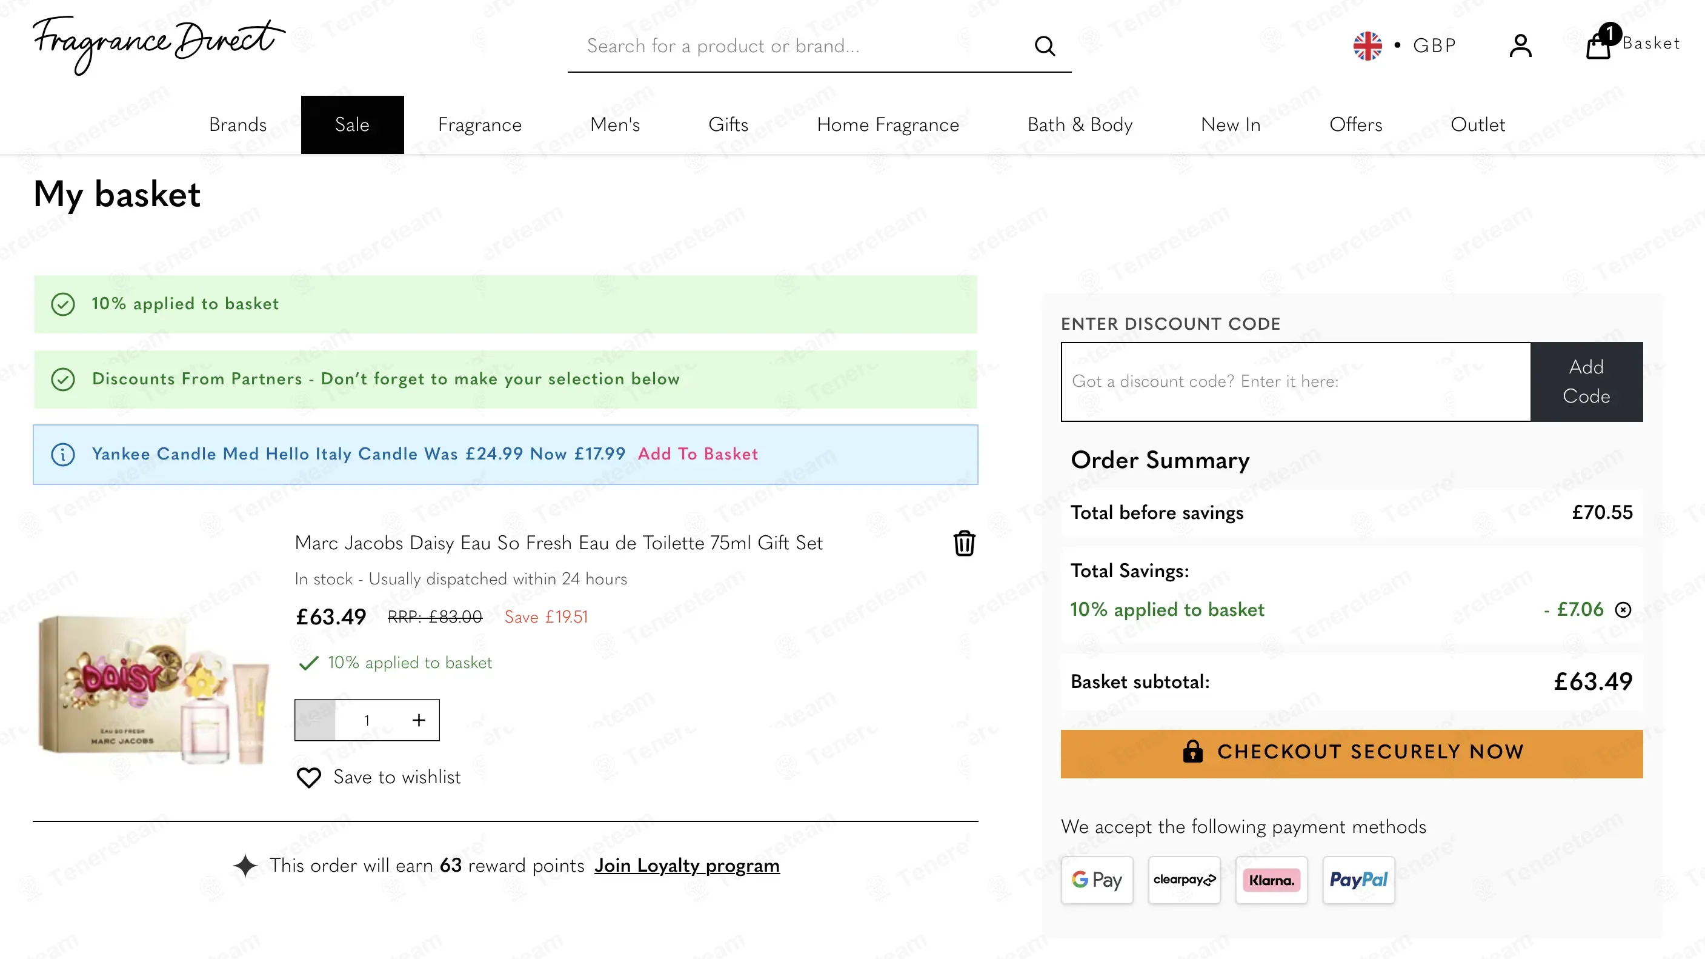Click the Clearpay payment icon
The height and width of the screenshot is (959, 1705).
click(1184, 880)
